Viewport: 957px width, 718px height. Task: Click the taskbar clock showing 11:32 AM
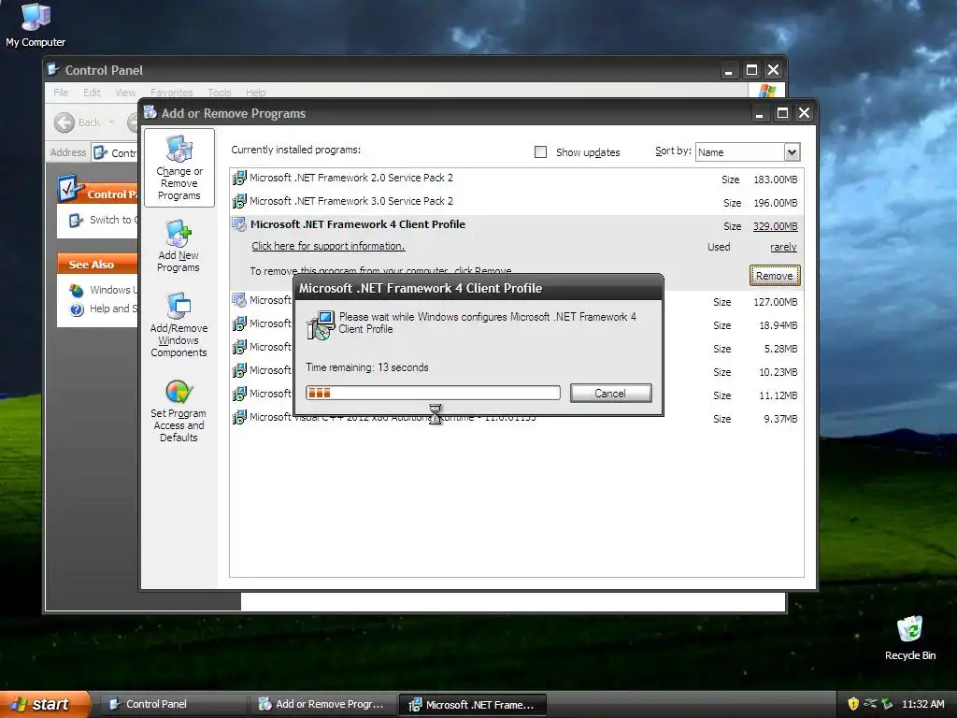click(922, 704)
